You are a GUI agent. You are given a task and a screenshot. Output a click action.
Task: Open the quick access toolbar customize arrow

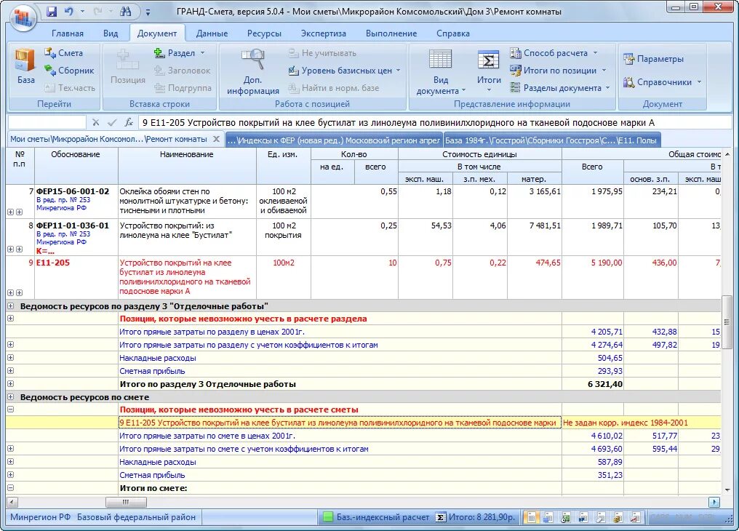pyautogui.click(x=148, y=12)
